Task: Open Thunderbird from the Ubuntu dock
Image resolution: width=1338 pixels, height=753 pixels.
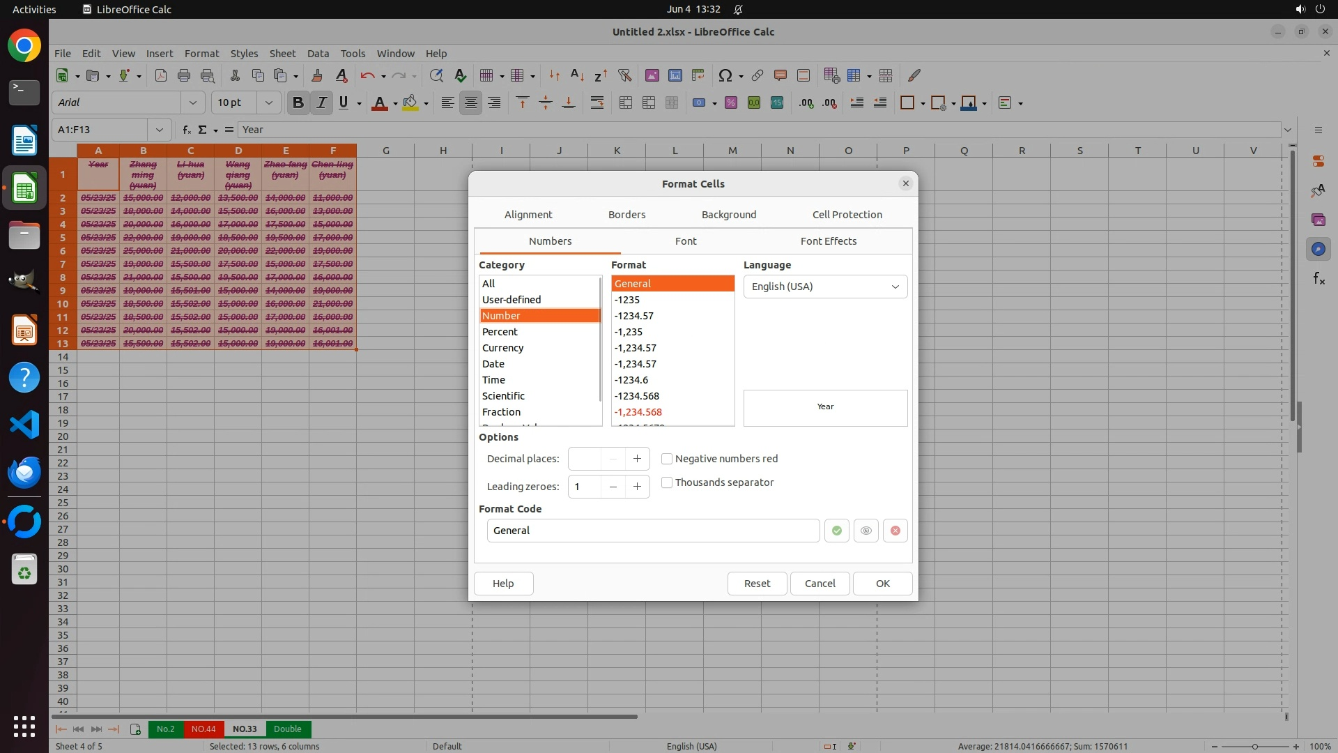Action: [x=24, y=473]
